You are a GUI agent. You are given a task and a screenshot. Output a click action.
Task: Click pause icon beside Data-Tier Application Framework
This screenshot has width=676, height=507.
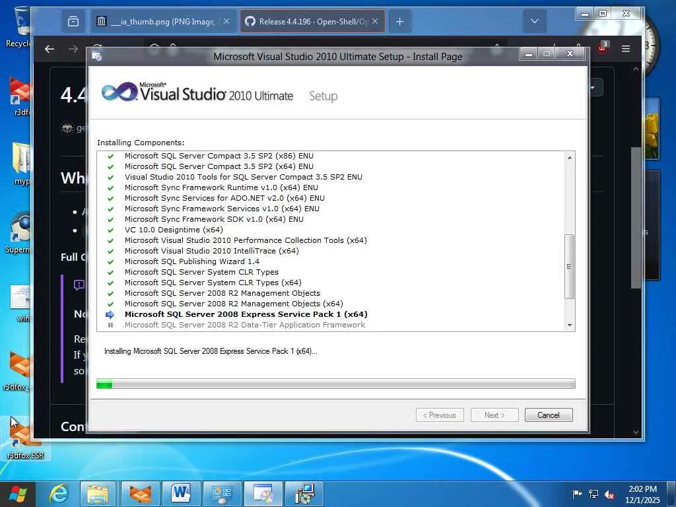coord(110,325)
